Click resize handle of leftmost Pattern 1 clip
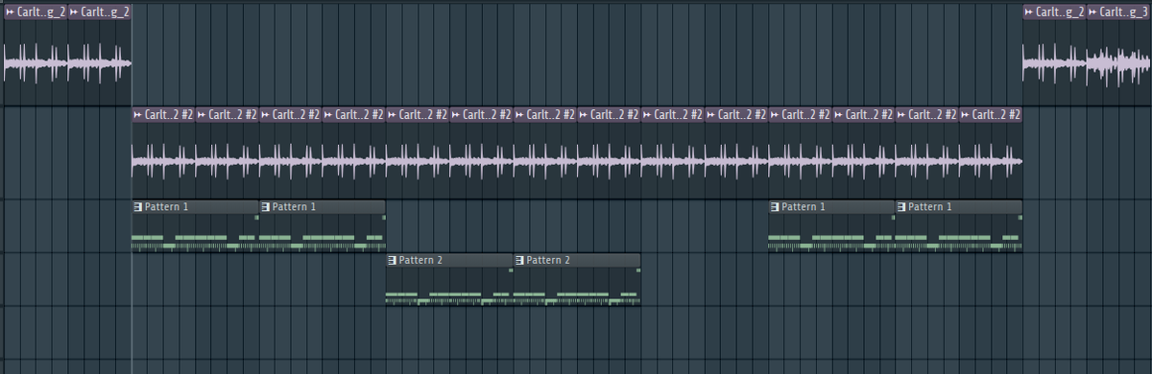The height and width of the screenshot is (374, 1152). 256,218
